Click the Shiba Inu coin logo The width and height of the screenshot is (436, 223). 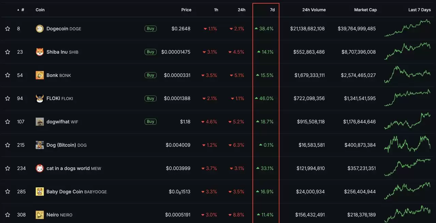click(x=40, y=52)
